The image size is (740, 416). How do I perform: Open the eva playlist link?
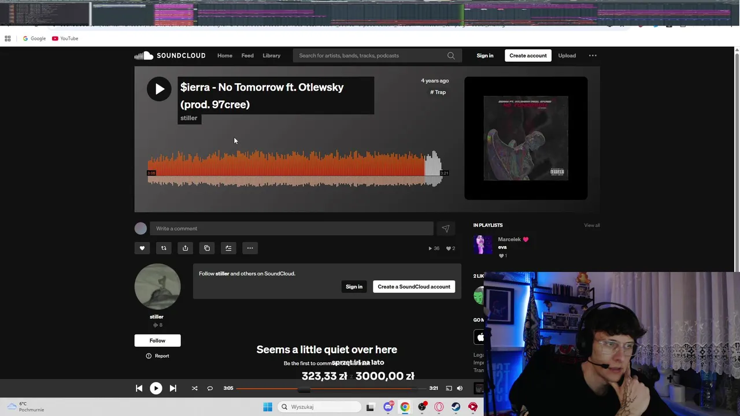point(502,247)
